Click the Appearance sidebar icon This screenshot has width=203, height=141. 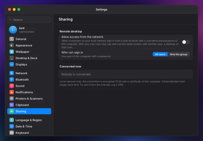[x=12, y=46]
